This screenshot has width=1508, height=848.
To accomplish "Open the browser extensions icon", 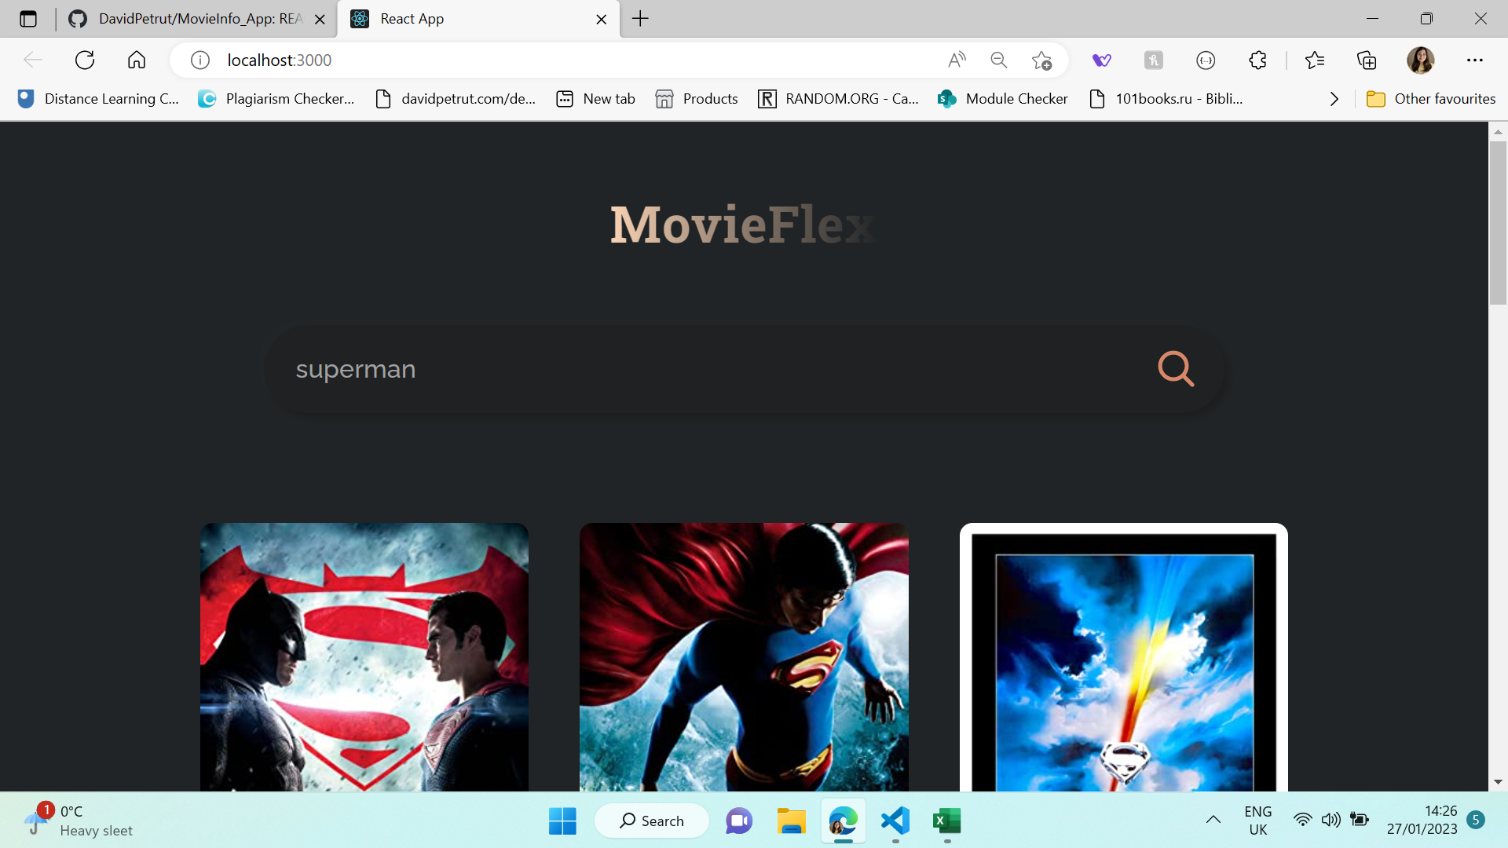I will click(x=1257, y=60).
